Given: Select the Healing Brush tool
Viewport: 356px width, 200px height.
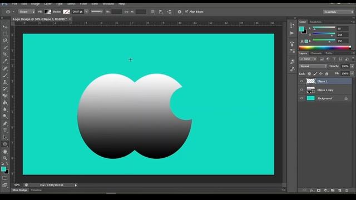Looking at the screenshot, I should coord(5,68).
